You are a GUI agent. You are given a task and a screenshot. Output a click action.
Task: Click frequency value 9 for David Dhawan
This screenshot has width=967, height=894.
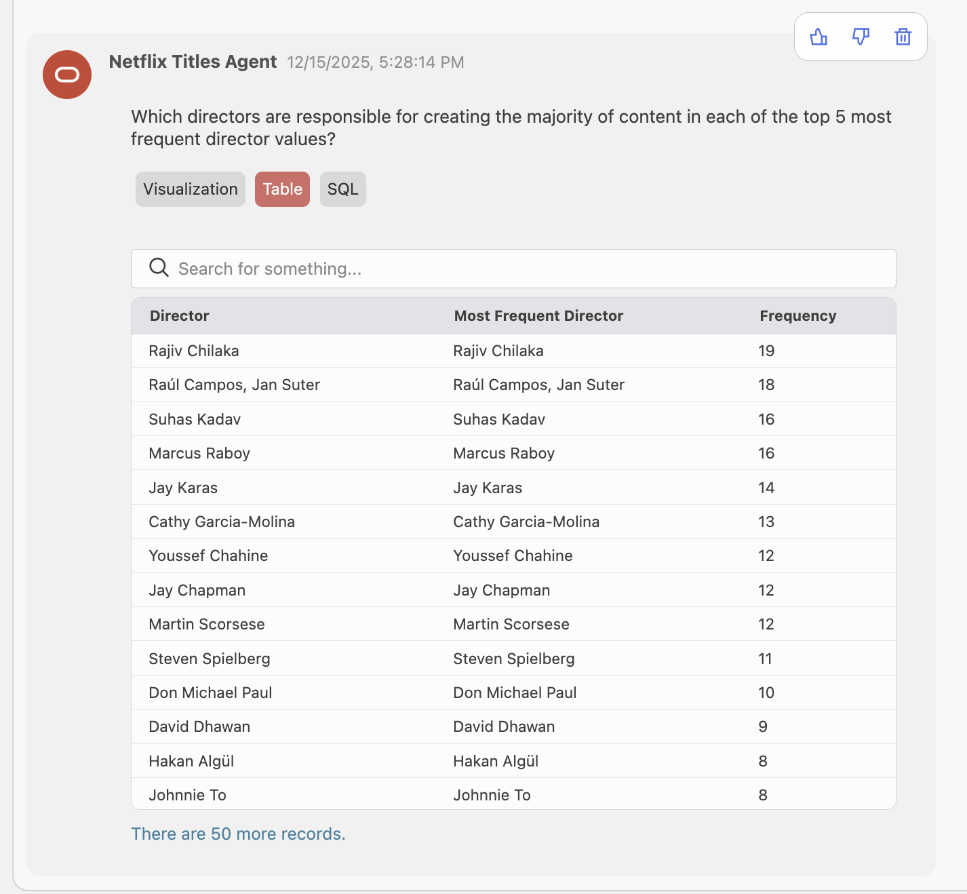point(763,726)
